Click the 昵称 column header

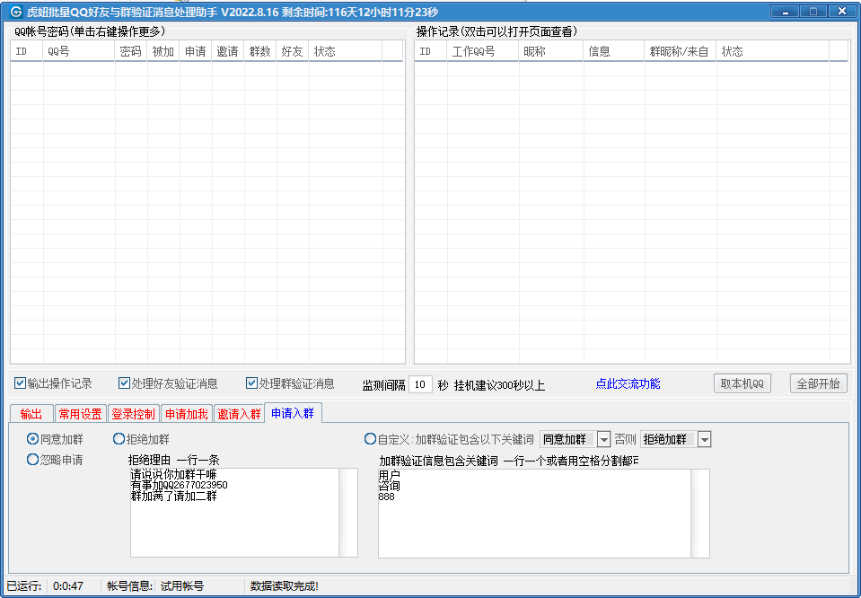[x=550, y=51]
